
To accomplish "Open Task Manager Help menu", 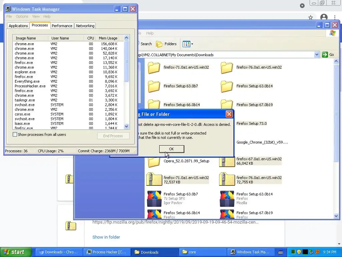I will [x=47, y=16].
